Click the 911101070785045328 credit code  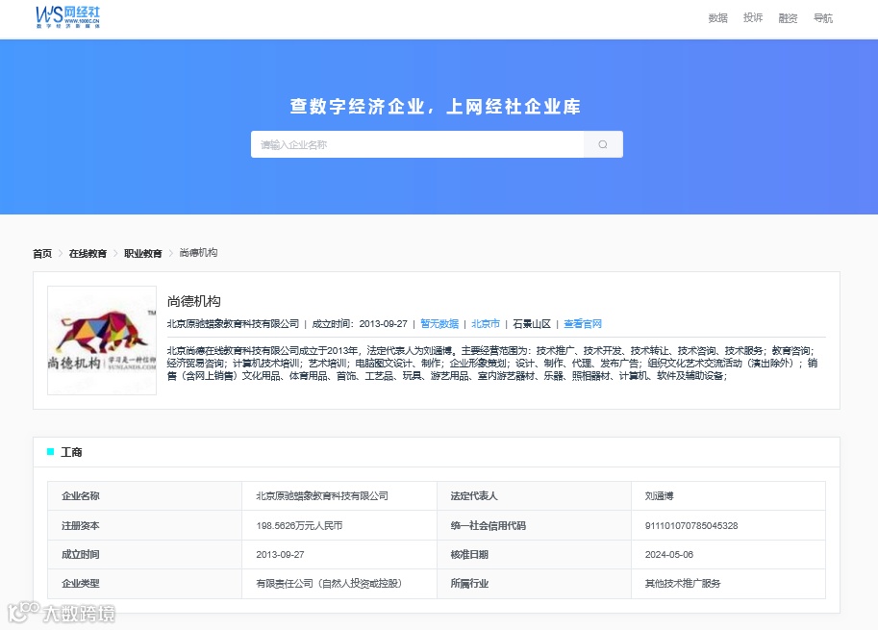coord(691,525)
